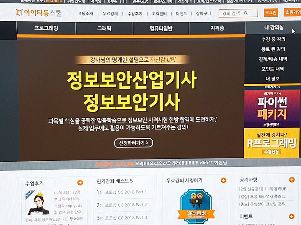301x225 pixels.
Task: Open notice [알림] 크롬 브라우저 플러그
Action: point(263,197)
